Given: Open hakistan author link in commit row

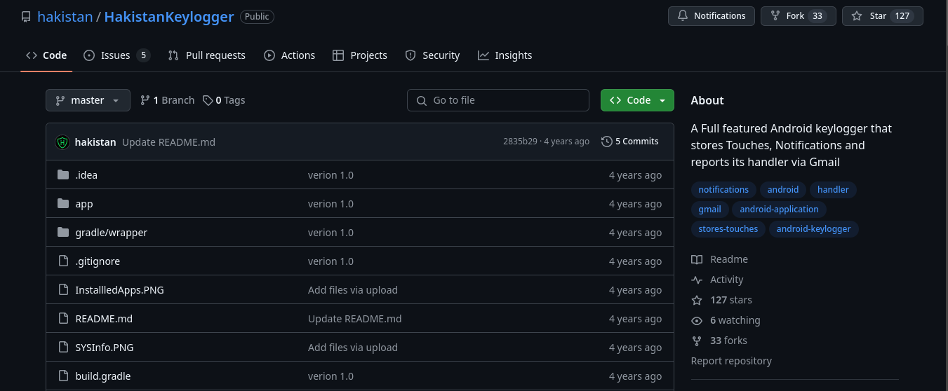Looking at the screenshot, I should (x=95, y=142).
